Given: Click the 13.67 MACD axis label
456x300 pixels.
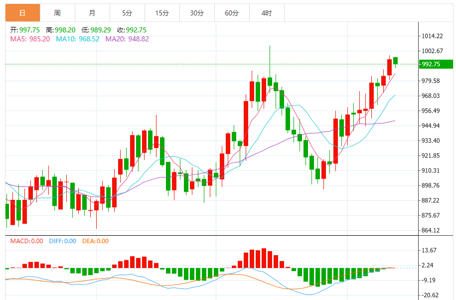Looking at the screenshot, I should point(429,250).
